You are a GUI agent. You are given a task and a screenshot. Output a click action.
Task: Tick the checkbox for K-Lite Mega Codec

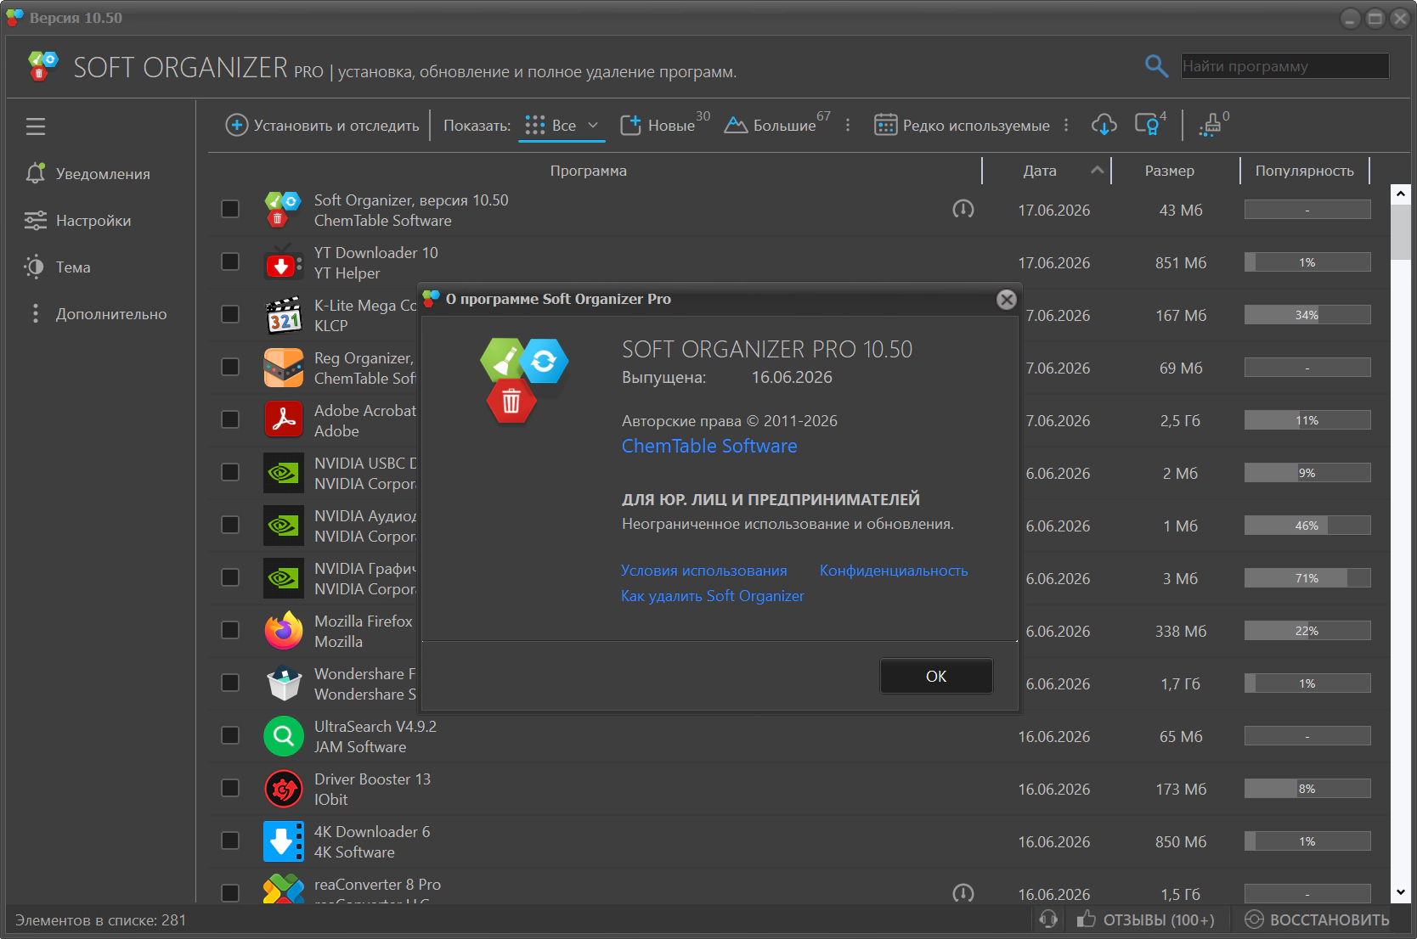[x=230, y=314]
